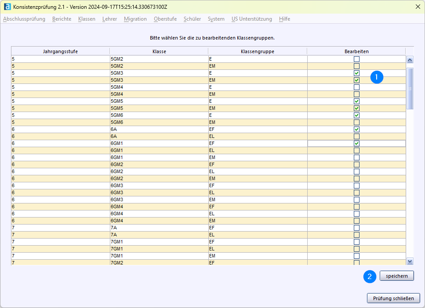Open the Berichte menu
The height and width of the screenshot is (308, 425).
[x=62, y=19]
